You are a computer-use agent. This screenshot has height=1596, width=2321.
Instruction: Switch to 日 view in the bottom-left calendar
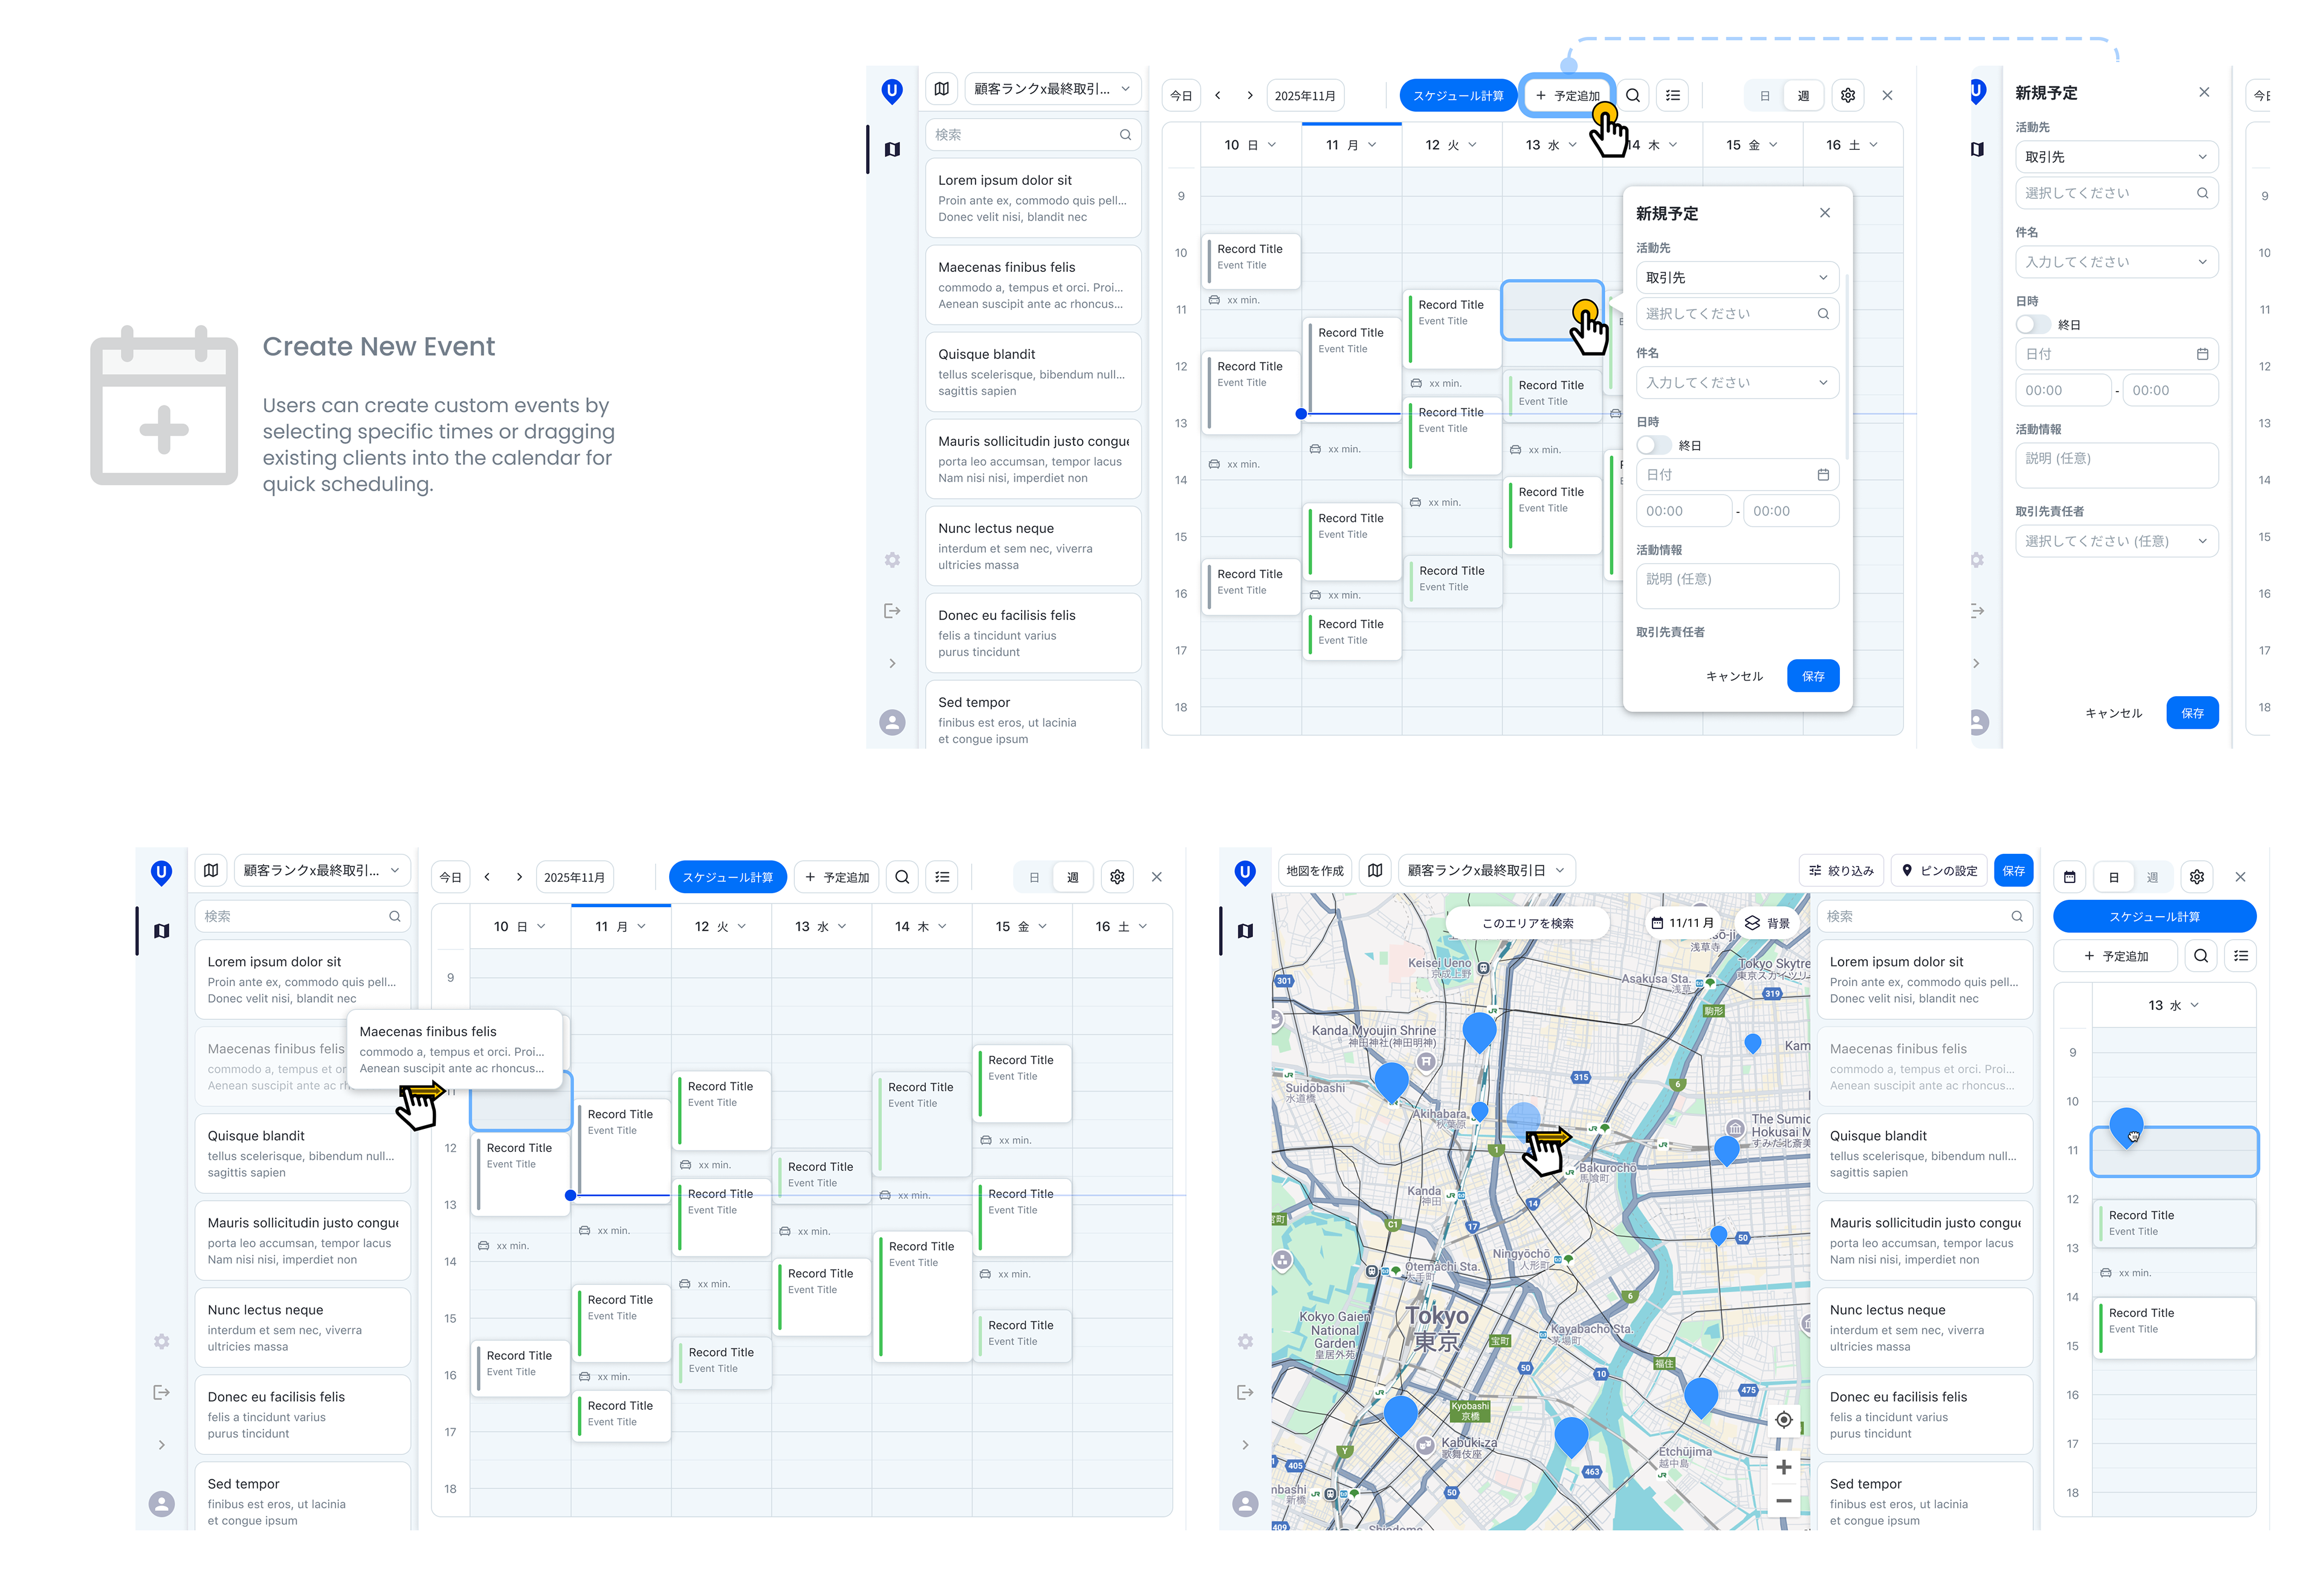tap(1034, 877)
